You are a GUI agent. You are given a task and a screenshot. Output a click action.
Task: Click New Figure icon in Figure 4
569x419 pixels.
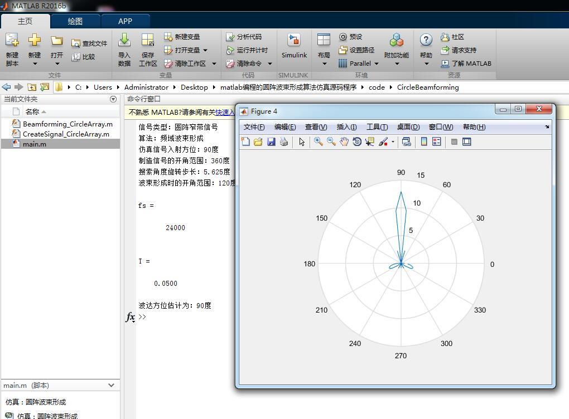pyautogui.click(x=245, y=142)
